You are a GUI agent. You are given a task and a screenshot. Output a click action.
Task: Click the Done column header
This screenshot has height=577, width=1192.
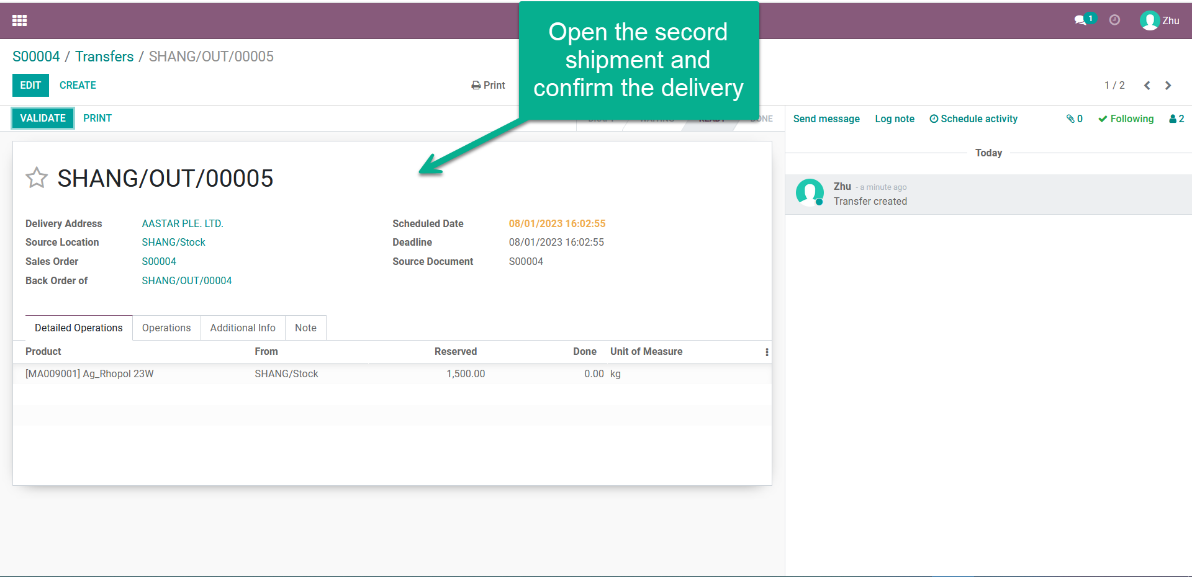tap(585, 351)
